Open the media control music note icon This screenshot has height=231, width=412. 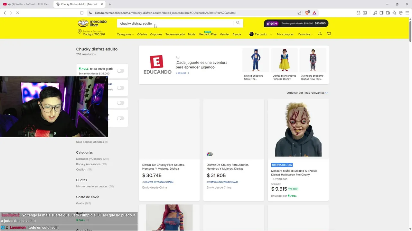tap(375, 13)
